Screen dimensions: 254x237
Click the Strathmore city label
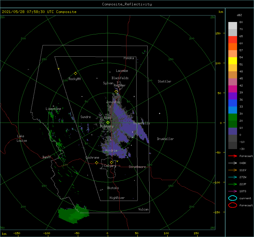137,167
